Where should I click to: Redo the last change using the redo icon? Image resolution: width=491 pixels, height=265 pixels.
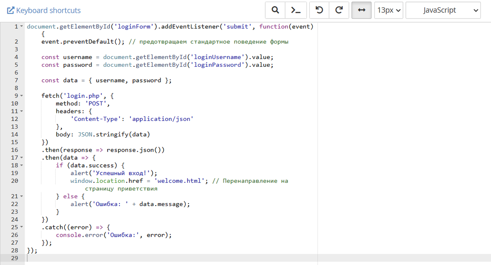339,10
